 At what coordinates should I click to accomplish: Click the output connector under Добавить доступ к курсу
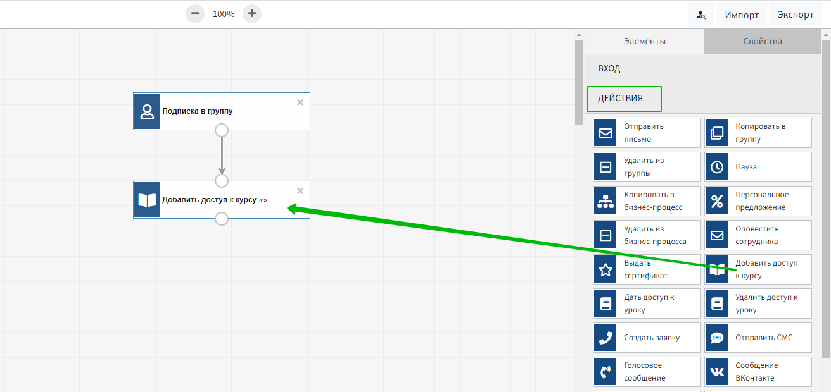(221, 219)
